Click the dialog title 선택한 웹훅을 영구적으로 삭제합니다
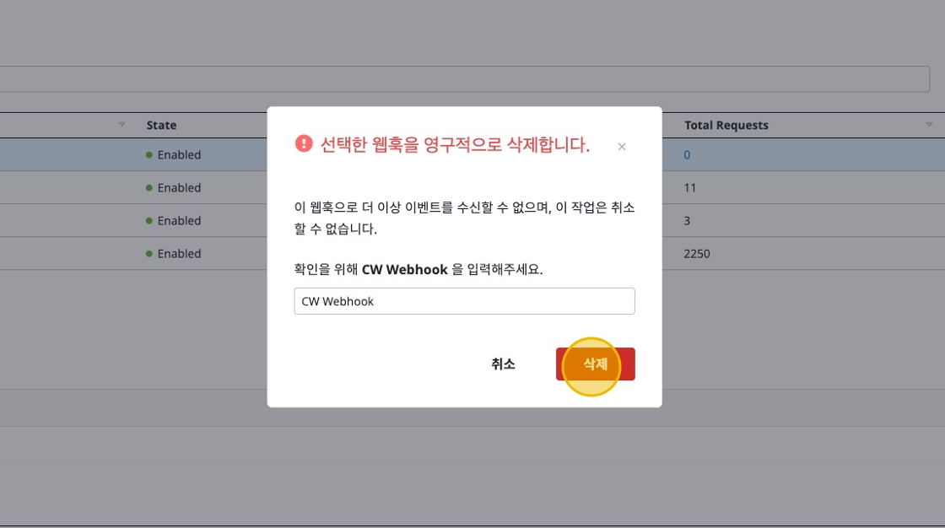The image size is (945, 528). pyautogui.click(x=455, y=145)
